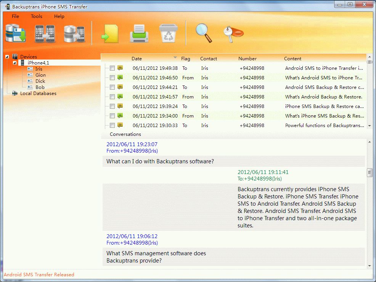
Task: Click message list scroll down arrow
Action: point(370,126)
